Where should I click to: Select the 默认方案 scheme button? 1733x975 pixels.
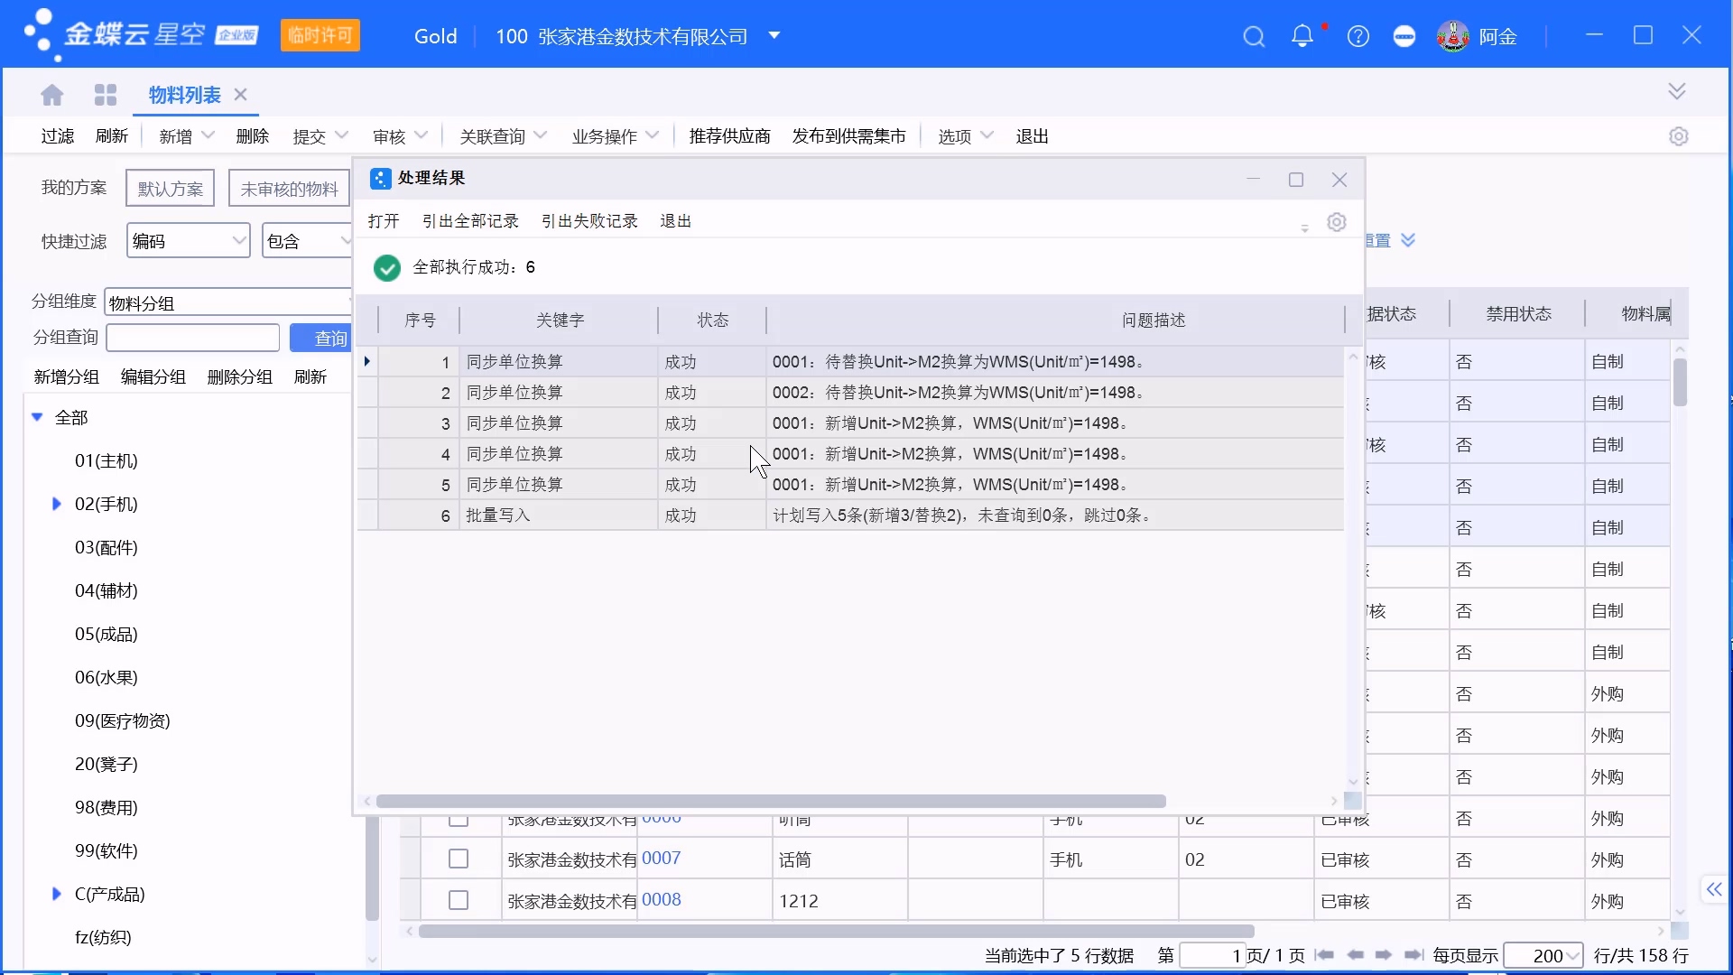point(170,189)
